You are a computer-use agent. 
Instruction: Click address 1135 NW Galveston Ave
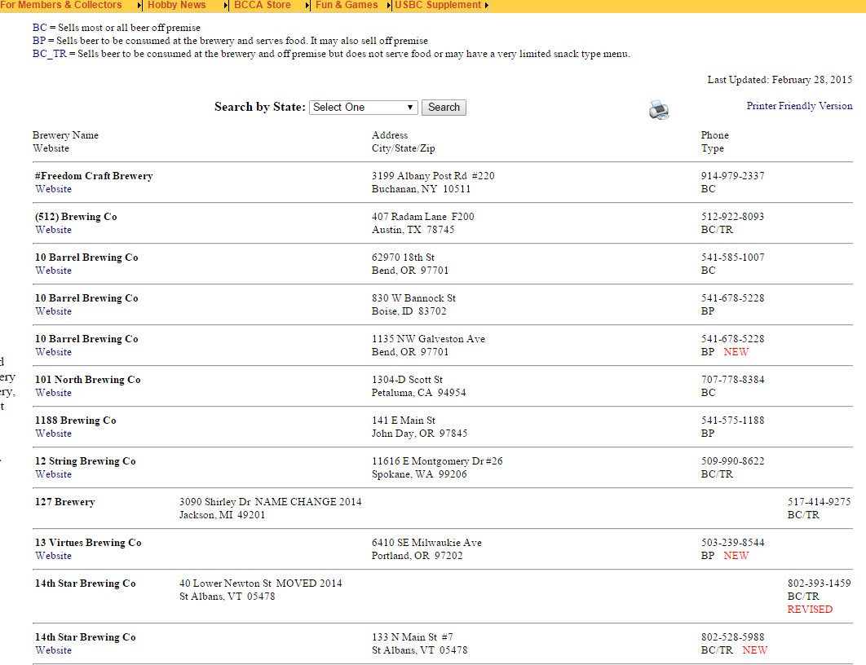point(429,339)
